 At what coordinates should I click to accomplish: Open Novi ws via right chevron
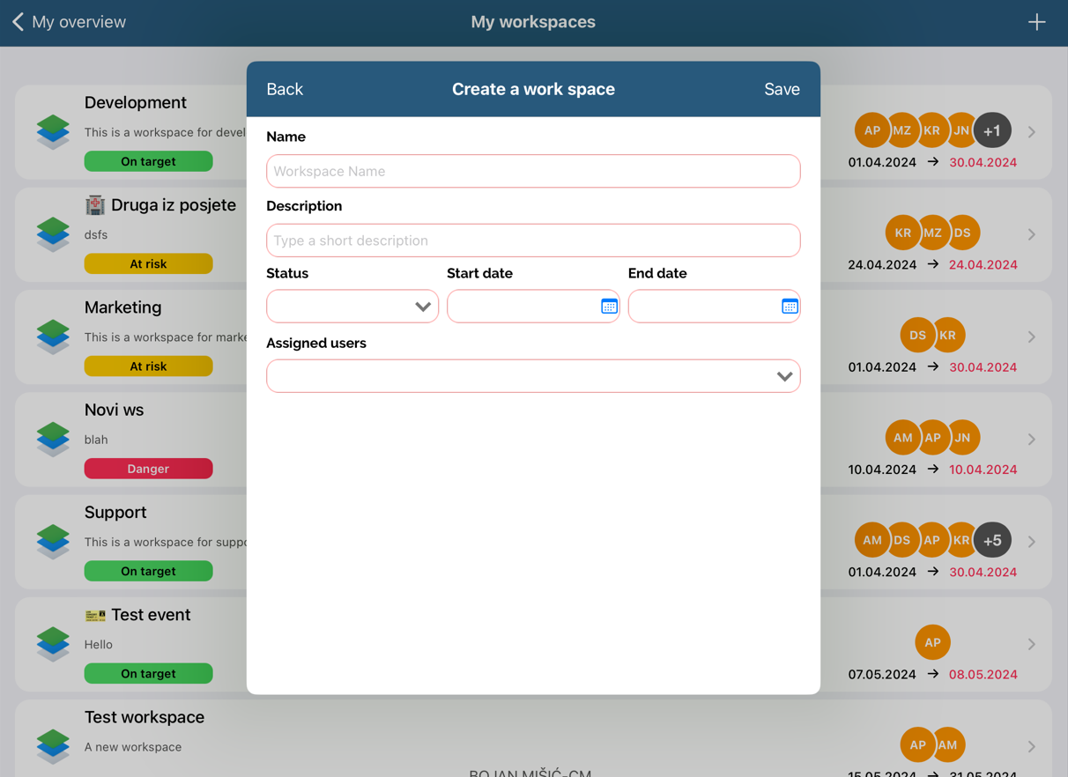[x=1031, y=439]
